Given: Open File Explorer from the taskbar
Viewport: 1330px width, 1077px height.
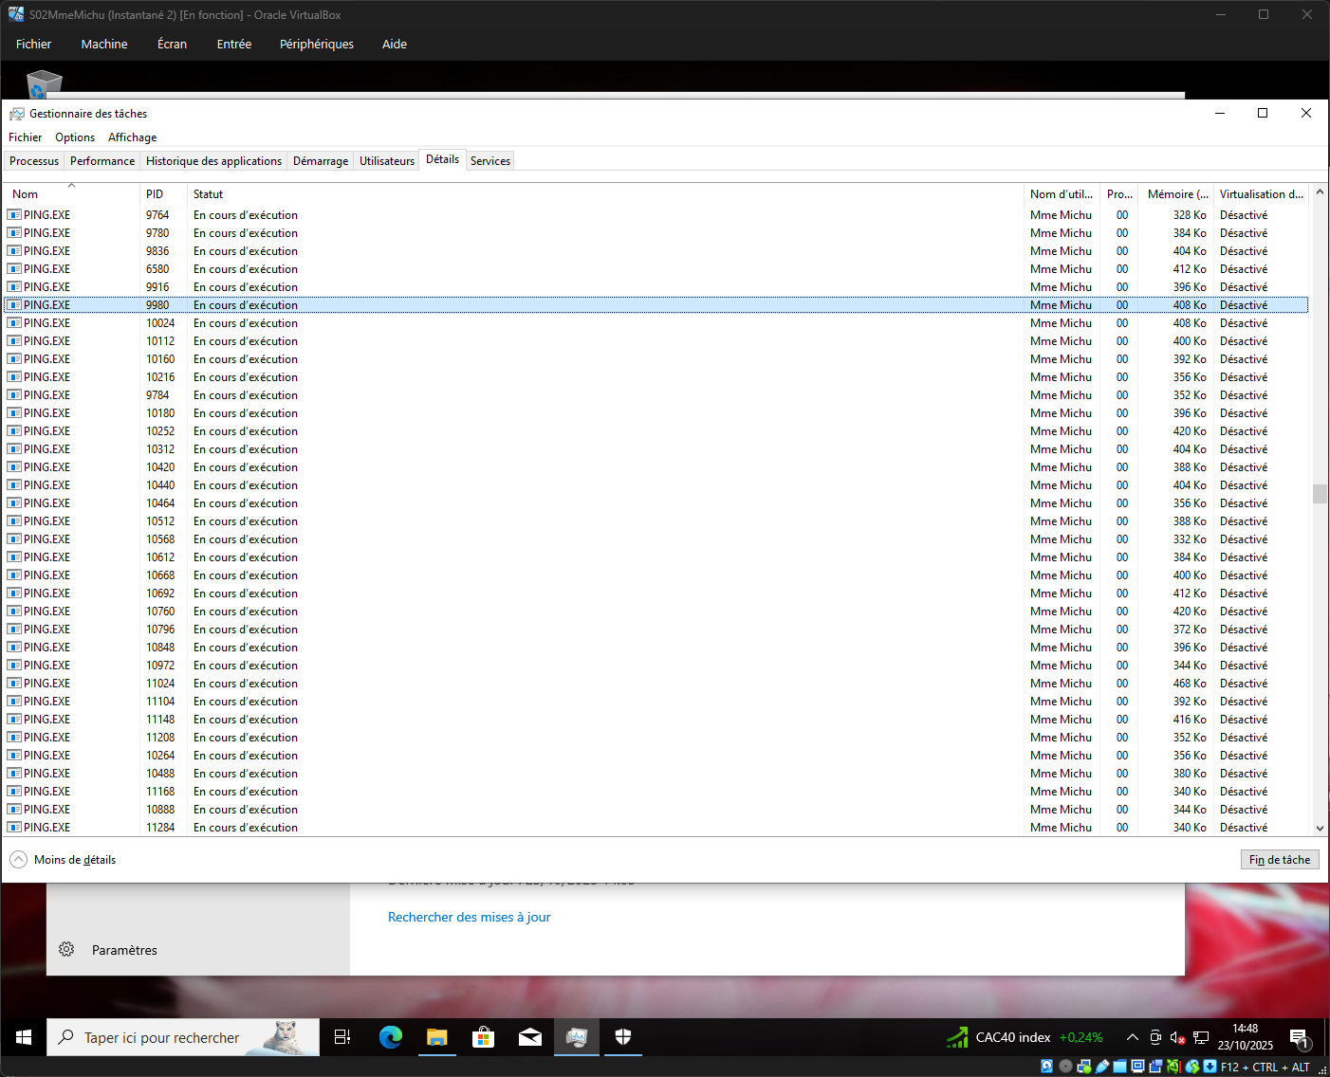Looking at the screenshot, I should pyautogui.click(x=436, y=1037).
